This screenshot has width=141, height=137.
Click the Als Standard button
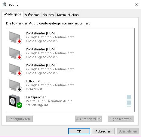click(x=86, y=119)
